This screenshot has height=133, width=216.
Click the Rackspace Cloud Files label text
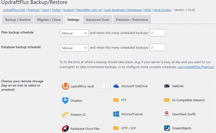(x=85, y=128)
